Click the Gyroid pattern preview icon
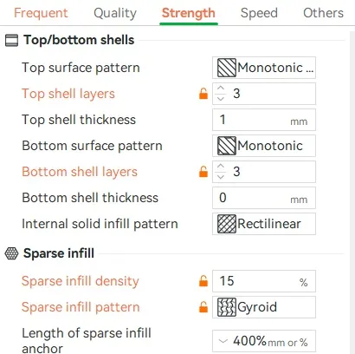Viewport: 355px width, 354px height. coord(227,307)
